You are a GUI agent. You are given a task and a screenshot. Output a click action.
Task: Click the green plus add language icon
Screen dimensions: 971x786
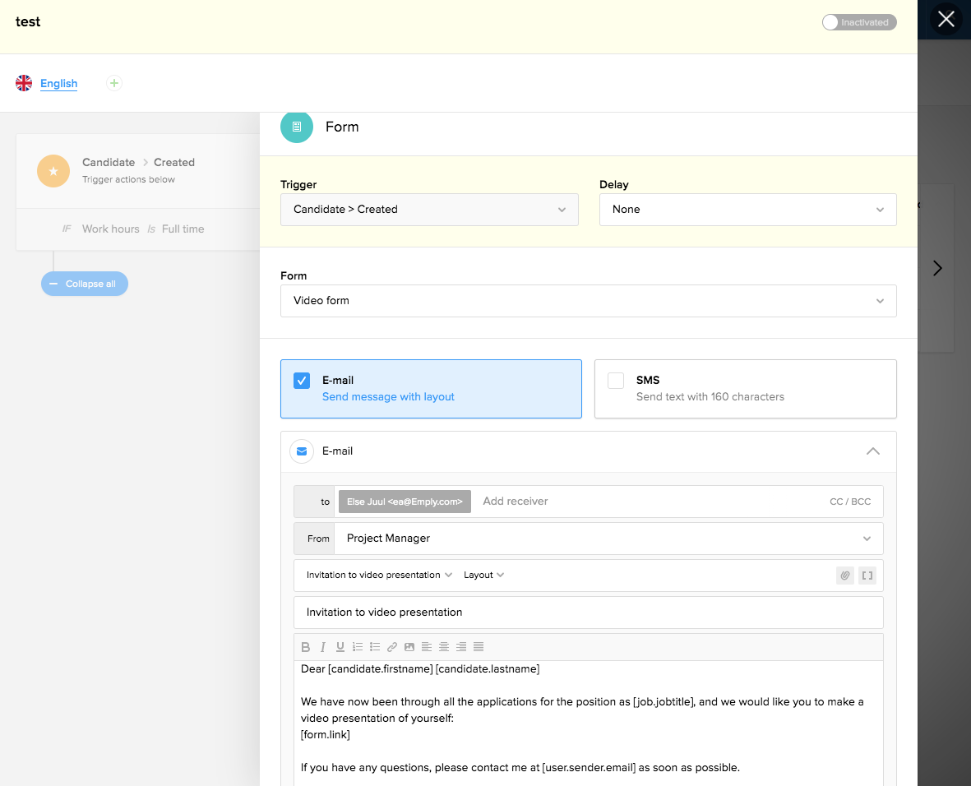pos(114,83)
